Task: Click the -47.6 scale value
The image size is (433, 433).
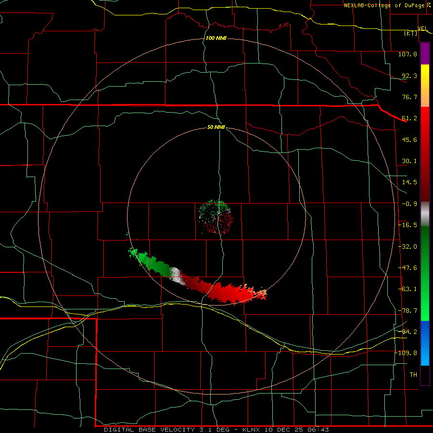Action: tap(408, 268)
